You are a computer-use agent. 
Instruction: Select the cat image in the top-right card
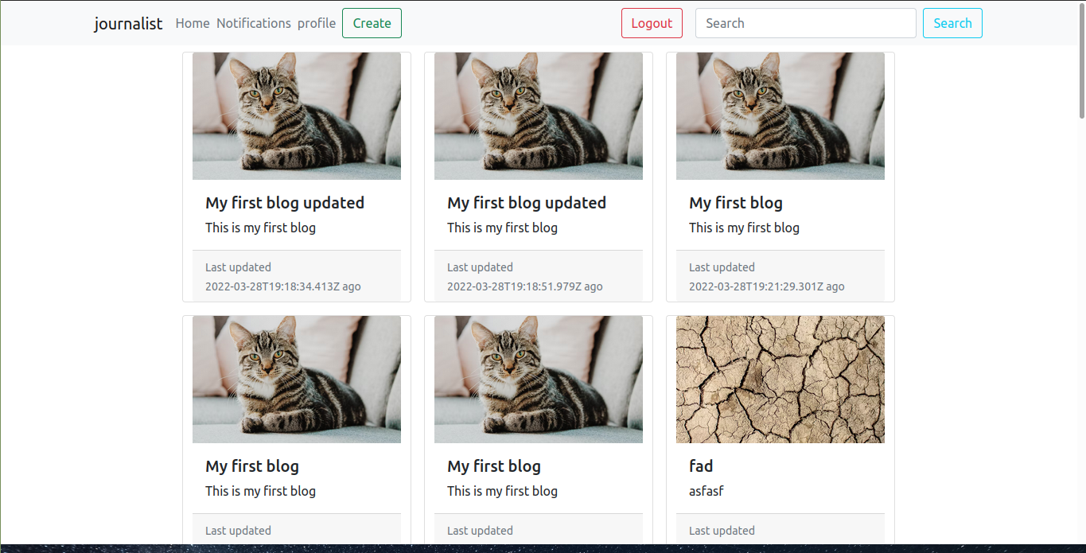[x=780, y=116]
